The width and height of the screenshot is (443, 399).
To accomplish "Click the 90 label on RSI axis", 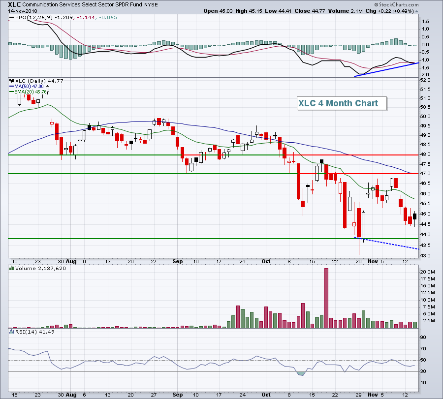I will tap(423, 338).
